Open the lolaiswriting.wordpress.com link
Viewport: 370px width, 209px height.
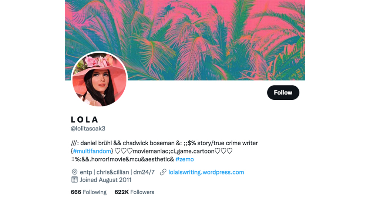(206, 172)
